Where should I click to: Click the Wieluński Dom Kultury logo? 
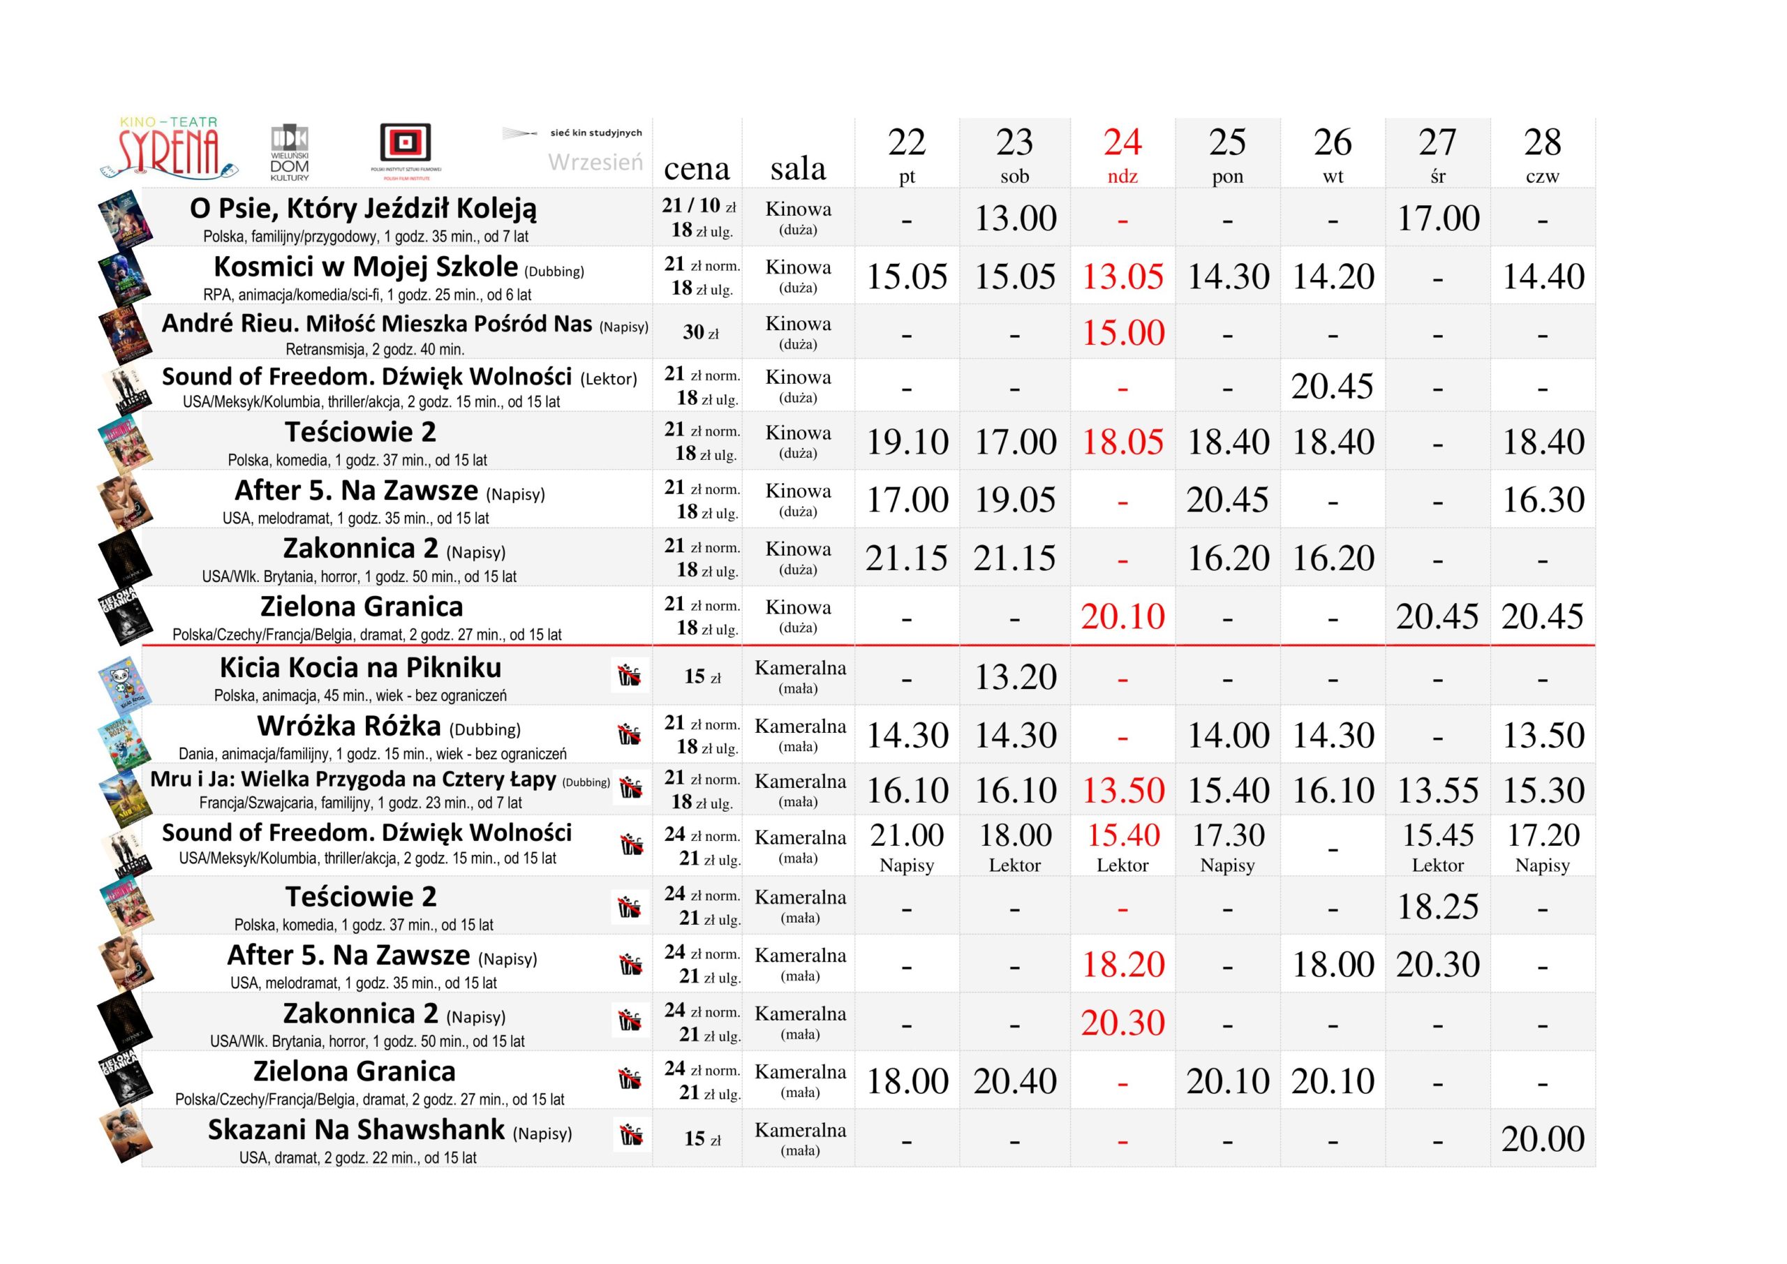point(290,154)
